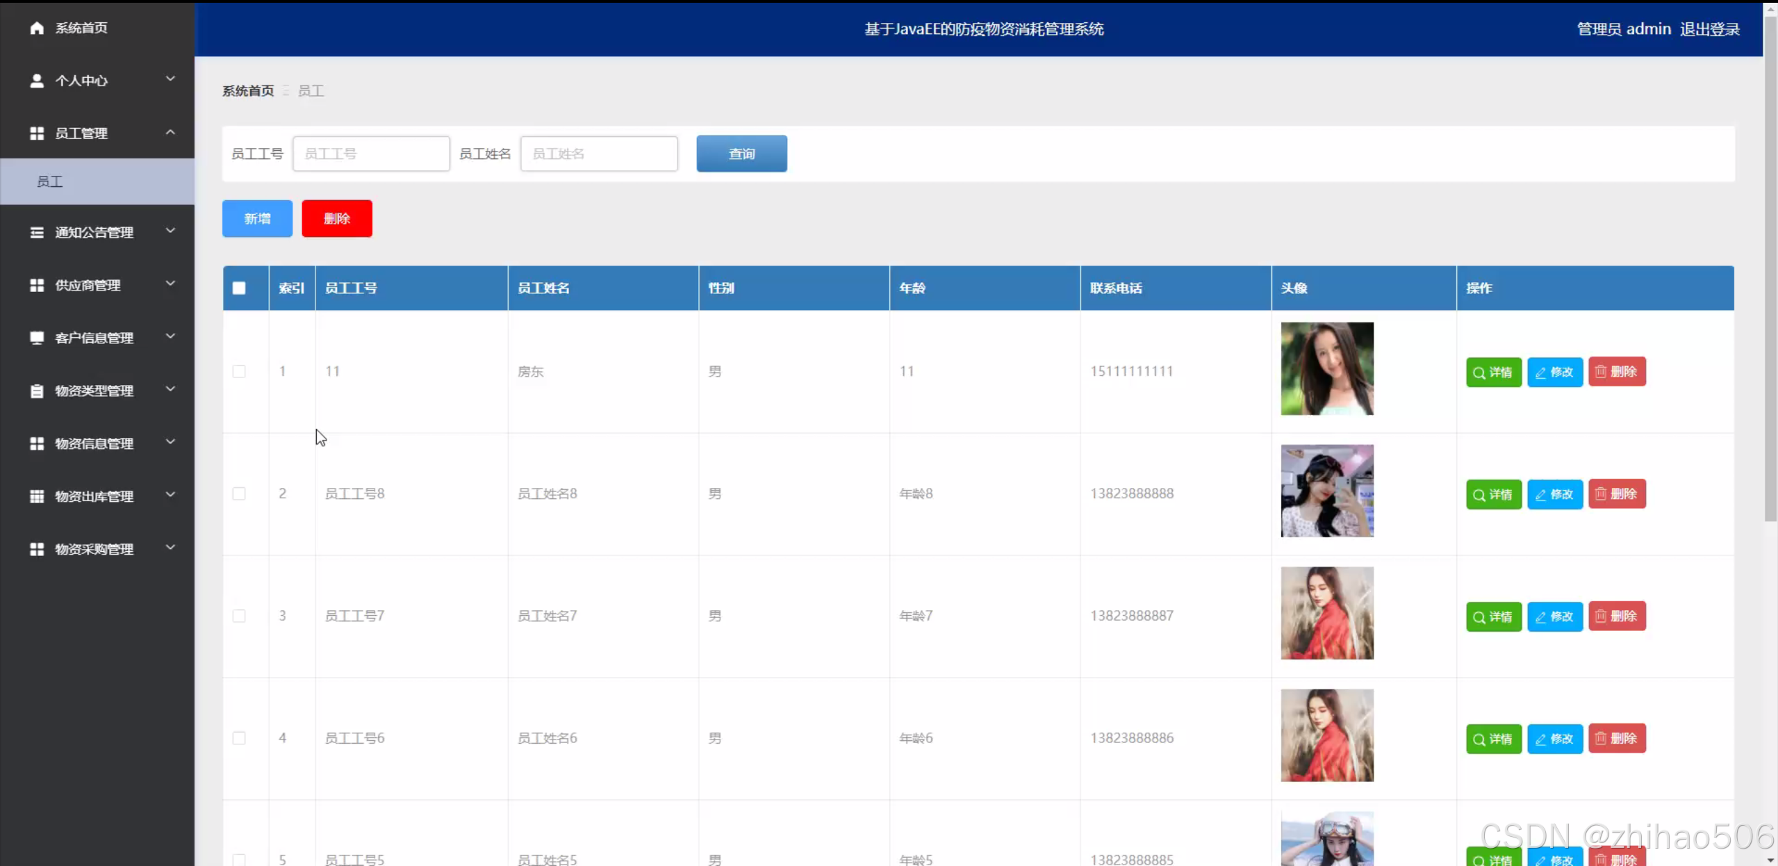Click 退出登录 in the header
1778x866 pixels.
coord(1710,29)
